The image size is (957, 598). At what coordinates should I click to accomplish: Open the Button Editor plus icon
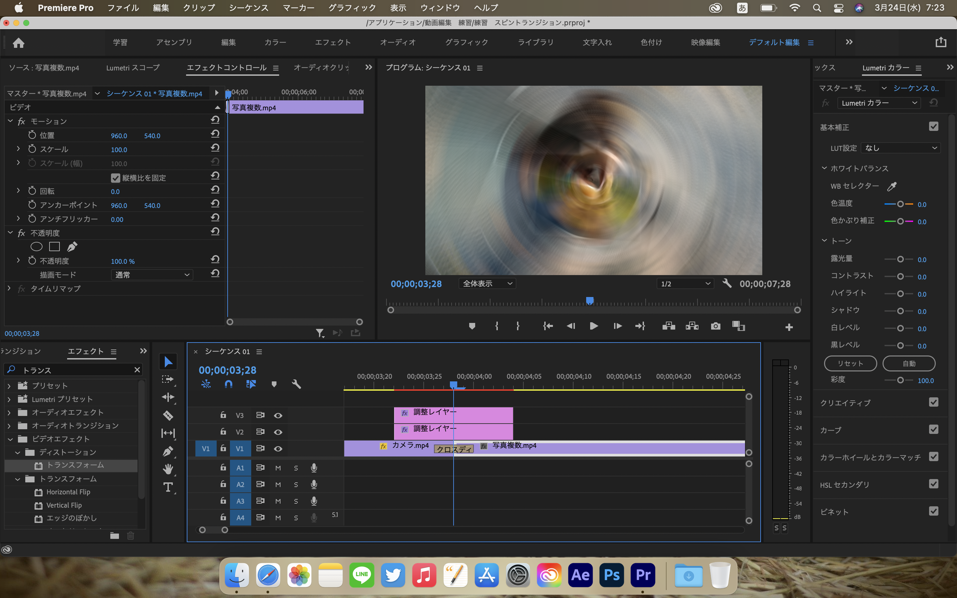point(789,327)
